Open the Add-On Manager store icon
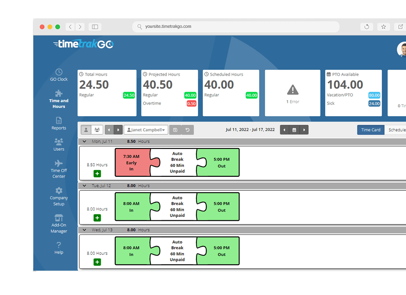 coord(59,218)
